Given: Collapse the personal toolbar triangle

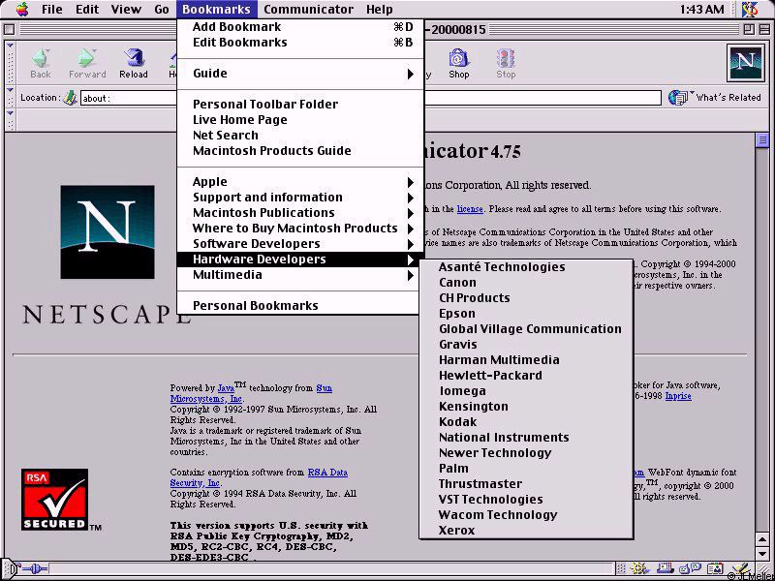Looking at the screenshot, I should coord(10,113).
